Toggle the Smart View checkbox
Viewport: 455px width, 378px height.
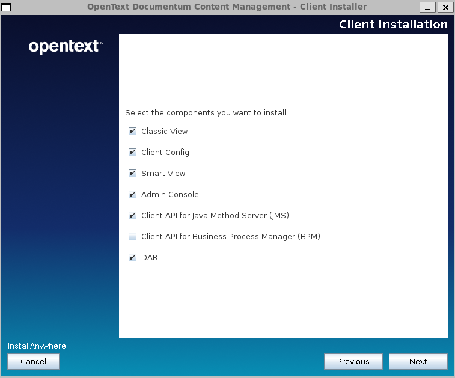pos(133,174)
